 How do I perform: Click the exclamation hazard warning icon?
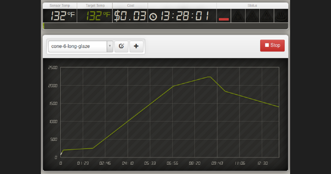pyautogui.click(x=267, y=16)
